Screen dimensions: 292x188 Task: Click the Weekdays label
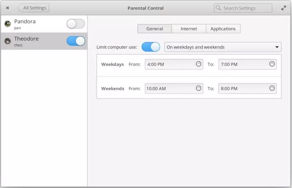point(113,64)
